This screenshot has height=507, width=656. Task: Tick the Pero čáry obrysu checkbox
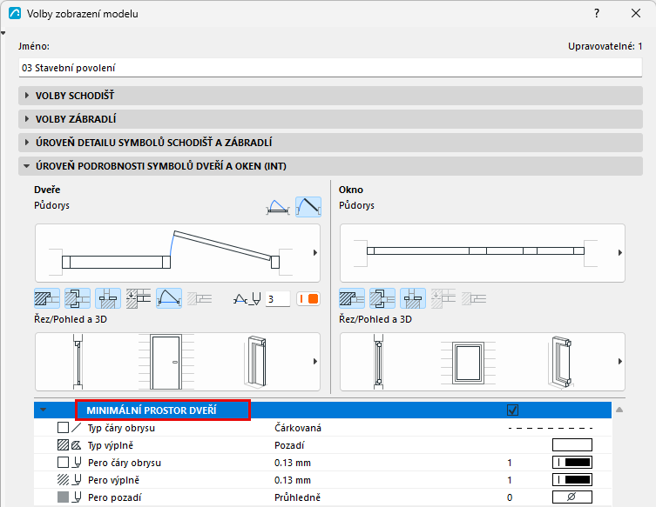coord(64,463)
